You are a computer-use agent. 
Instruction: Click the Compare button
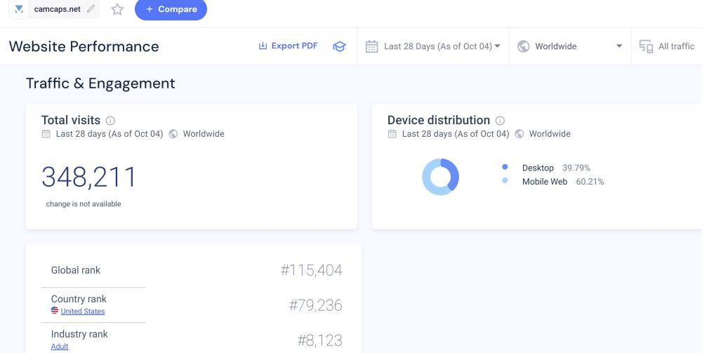tap(171, 9)
